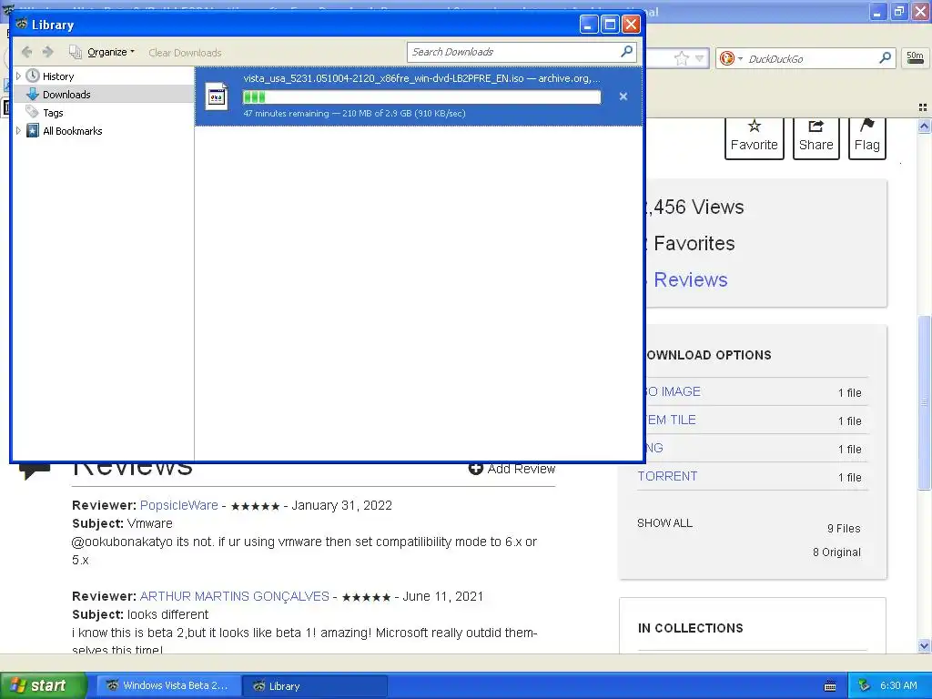Viewport: 932px width, 699px height.
Task: Minimize the Library window
Action: pos(588,25)
